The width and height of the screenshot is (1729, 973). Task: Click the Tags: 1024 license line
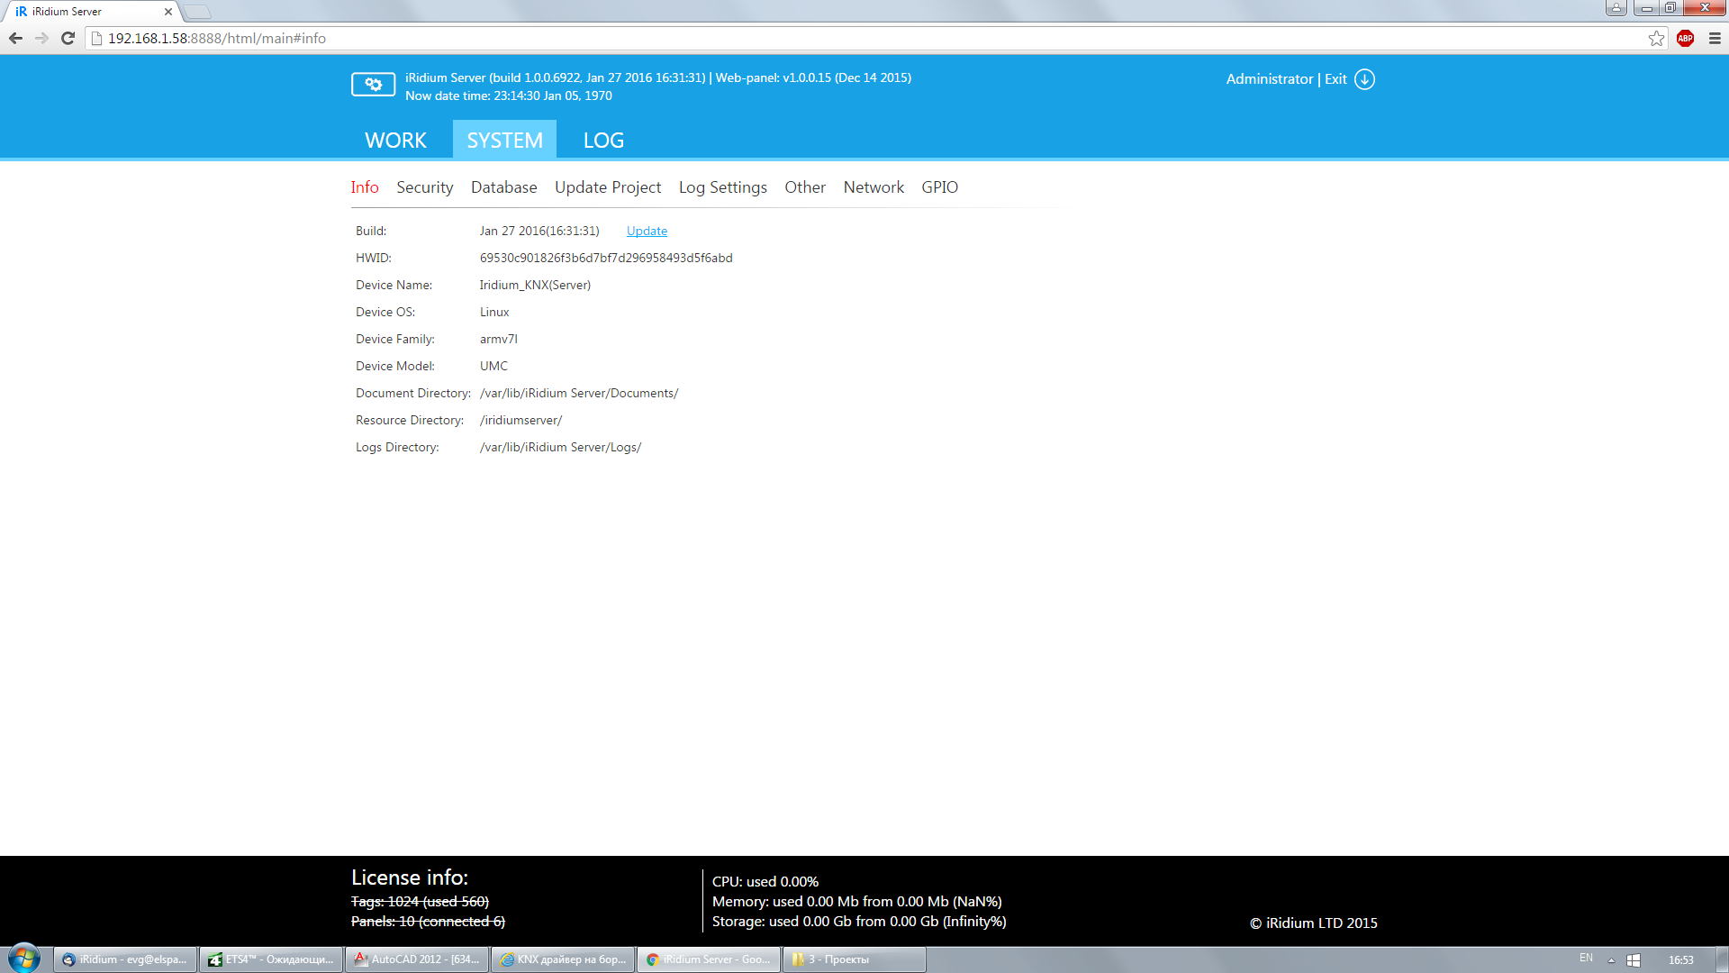coord(420,902)
